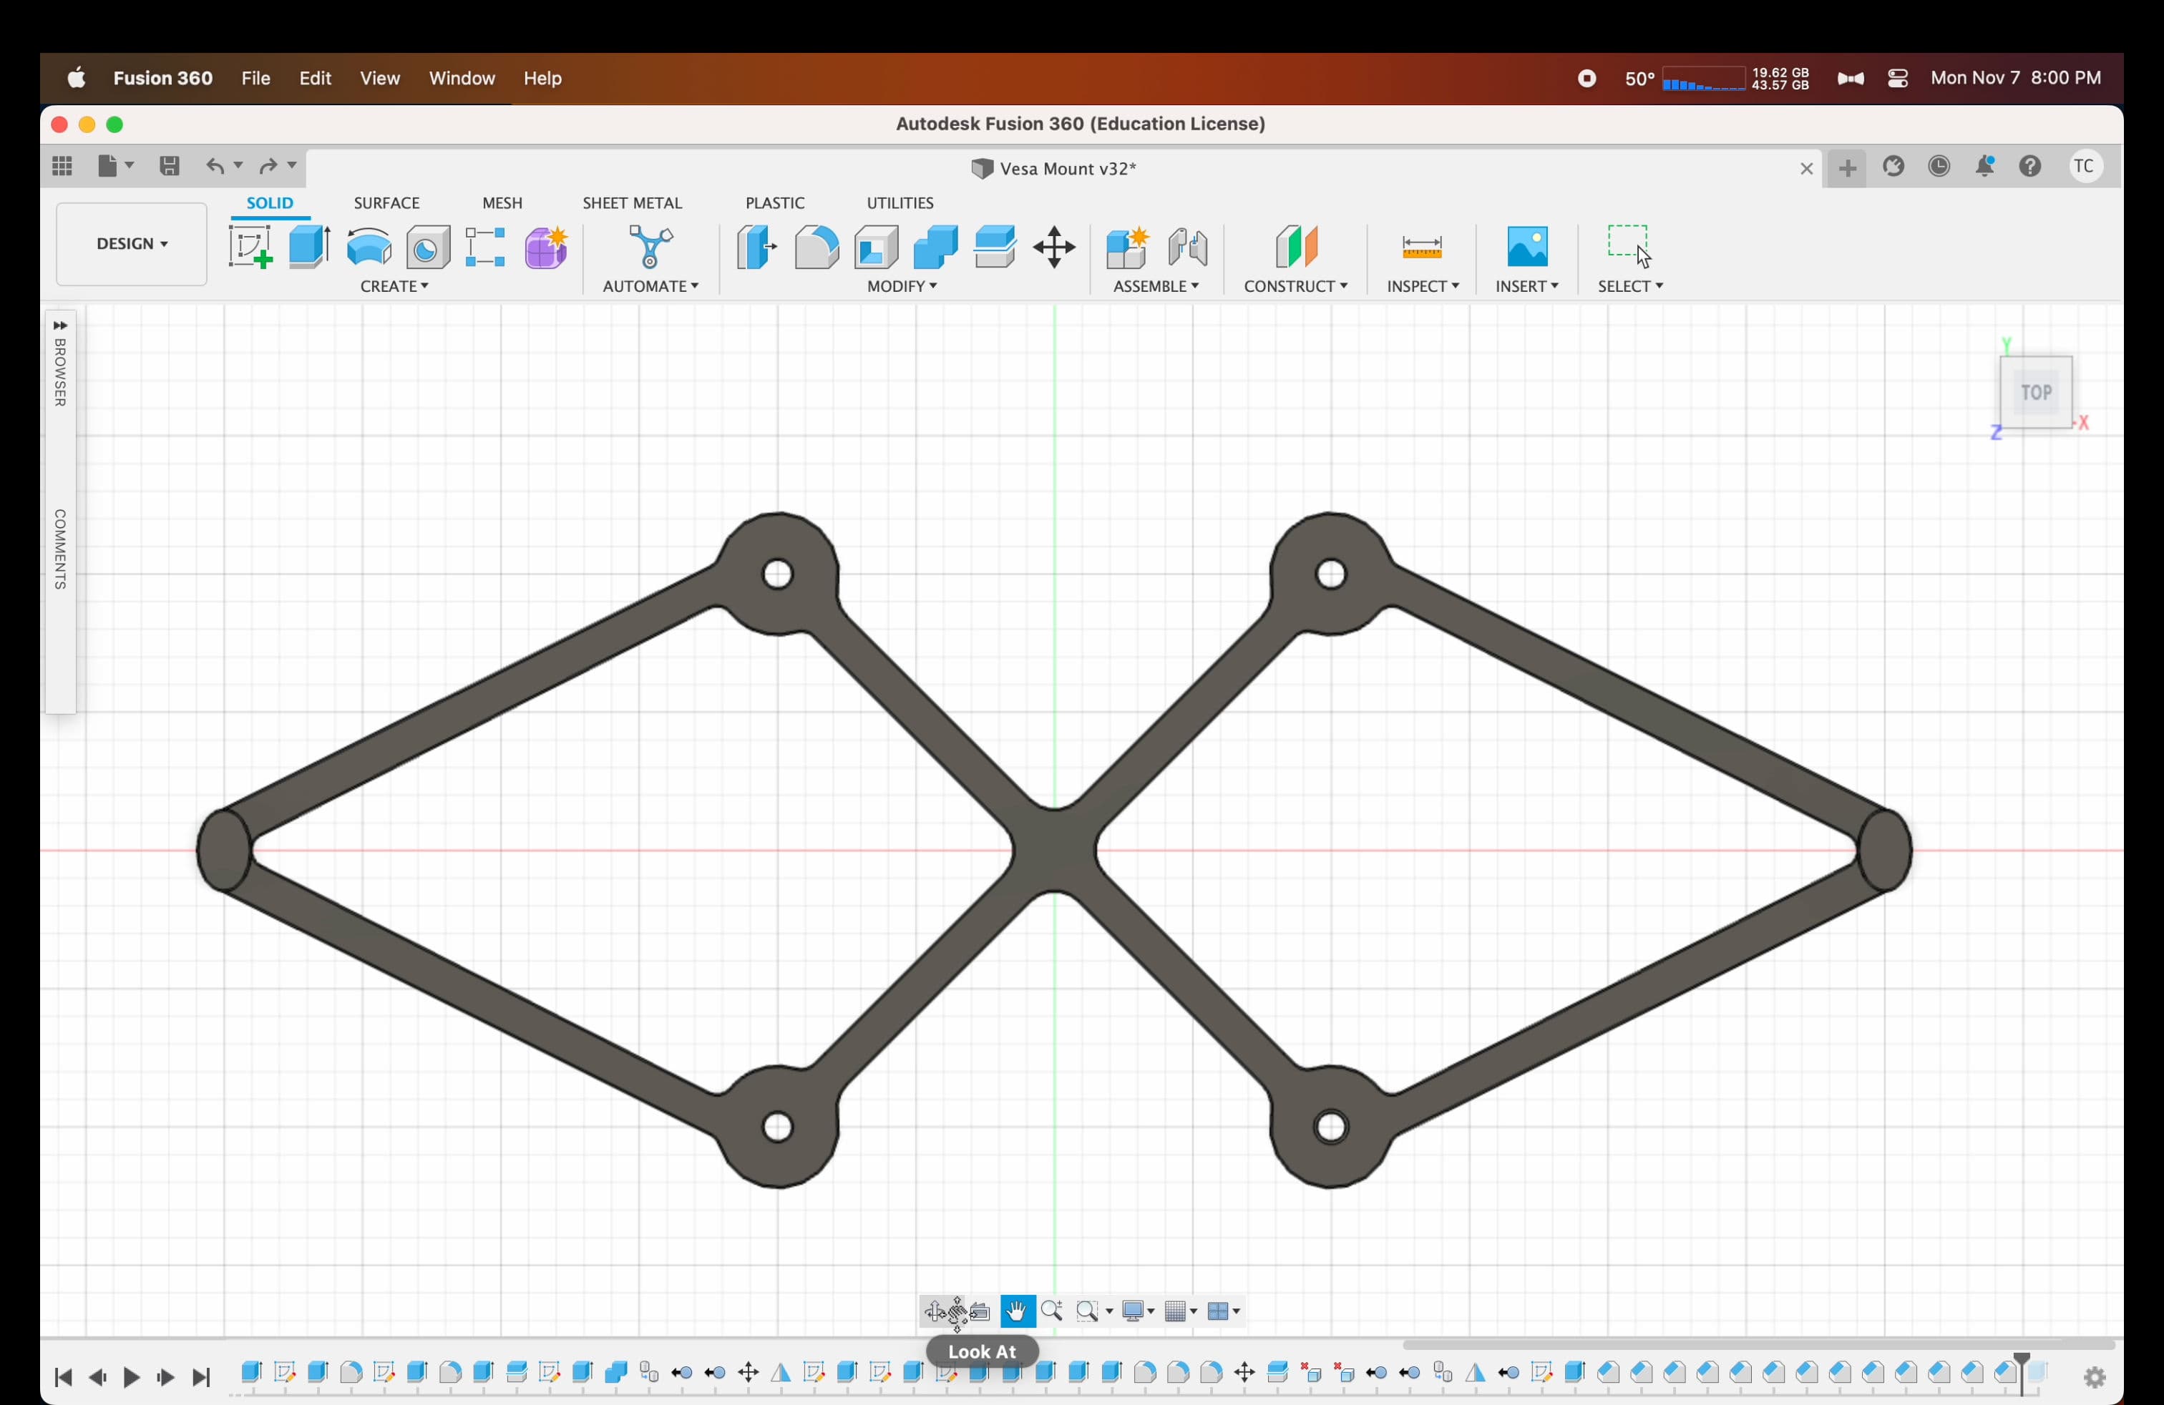This screenshot has width=2164, height=1405.
Task: Click the Create Sketch tool icon
Action: click(x=251, y=248)
